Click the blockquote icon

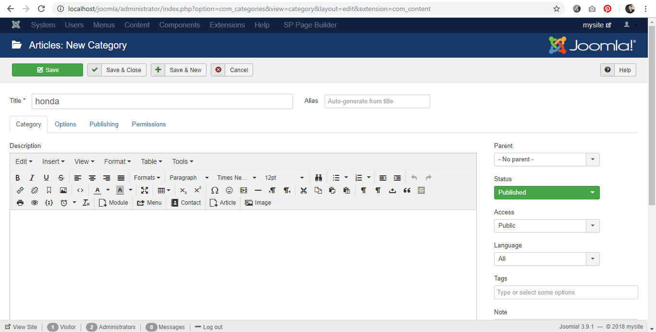click(x=407, y=190)
